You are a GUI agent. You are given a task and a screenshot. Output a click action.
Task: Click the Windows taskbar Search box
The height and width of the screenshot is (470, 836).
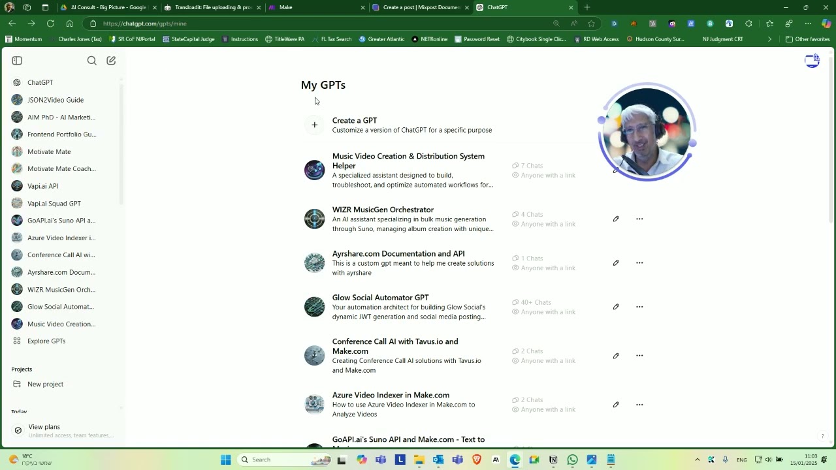coord(285,460)
